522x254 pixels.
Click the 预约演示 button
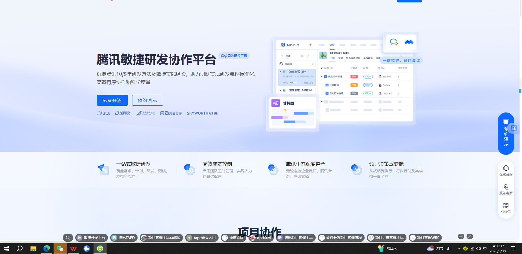click(147, 100)
